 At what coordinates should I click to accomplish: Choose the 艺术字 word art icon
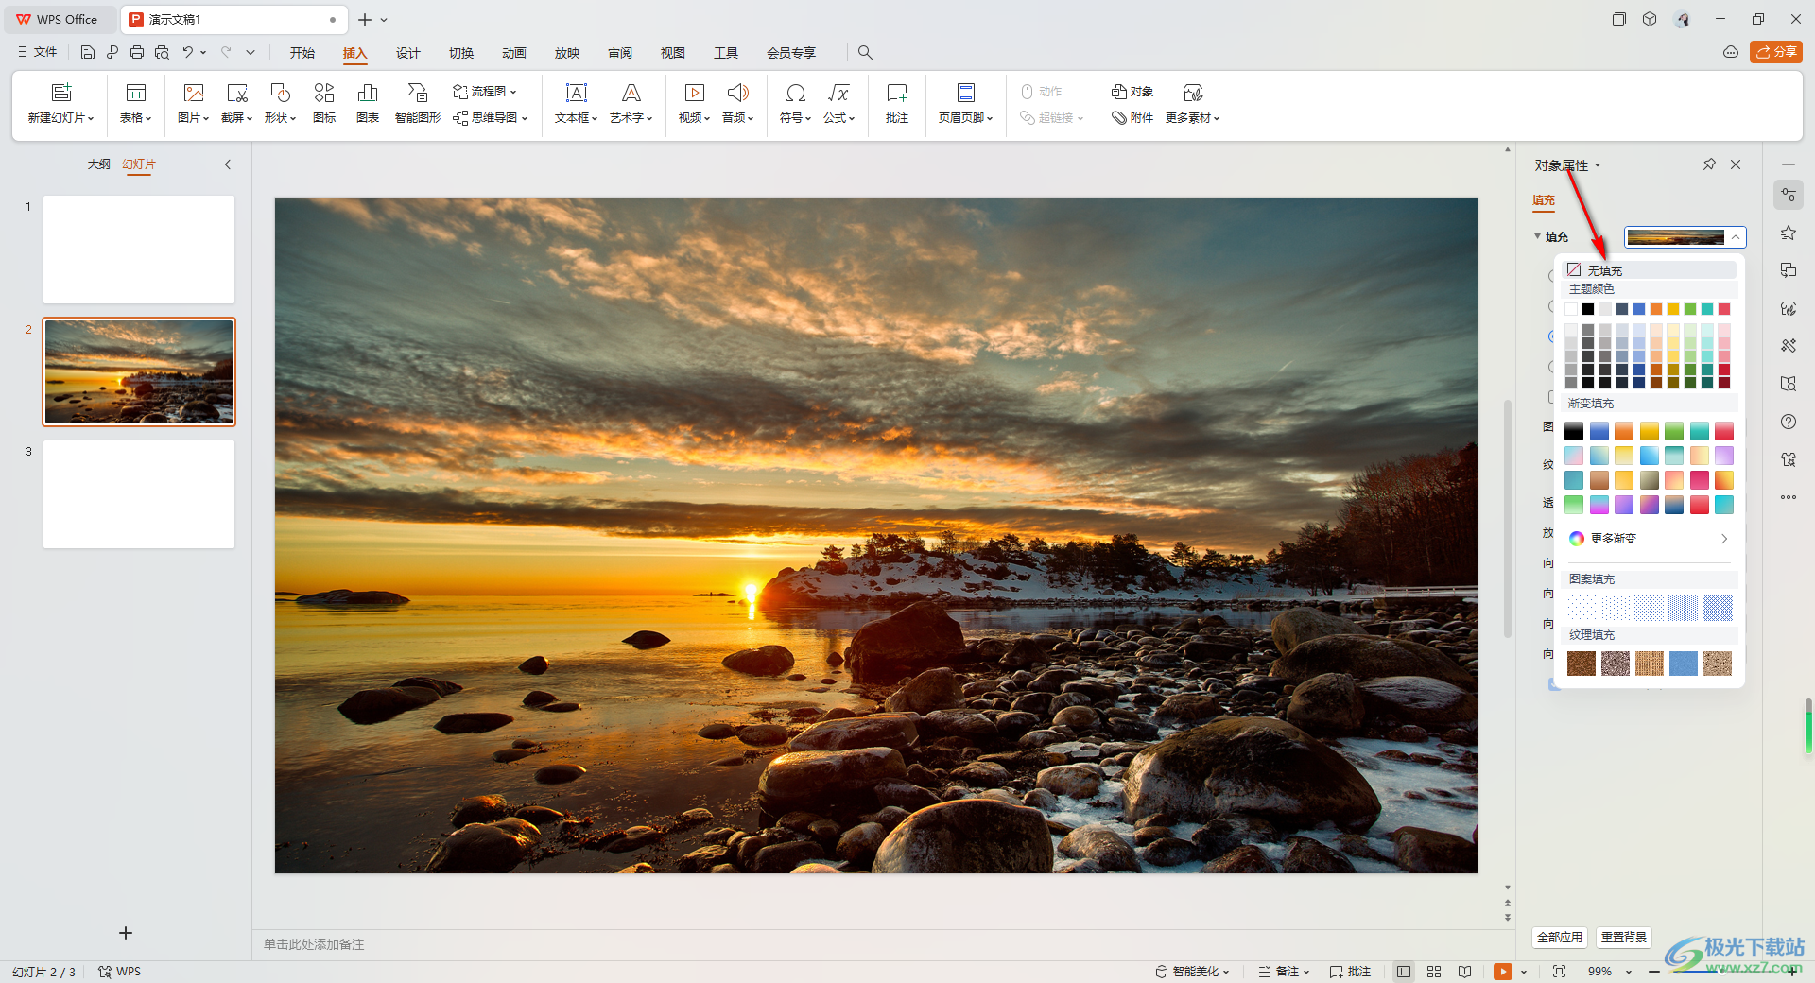(x=631, y=93)
